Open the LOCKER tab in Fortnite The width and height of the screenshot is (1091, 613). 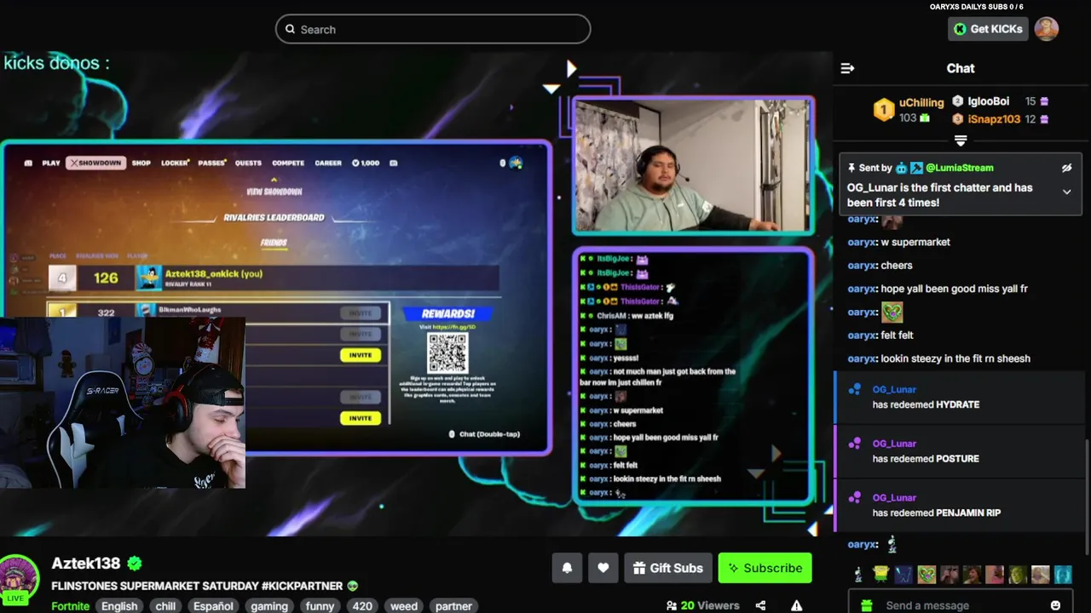175,163
